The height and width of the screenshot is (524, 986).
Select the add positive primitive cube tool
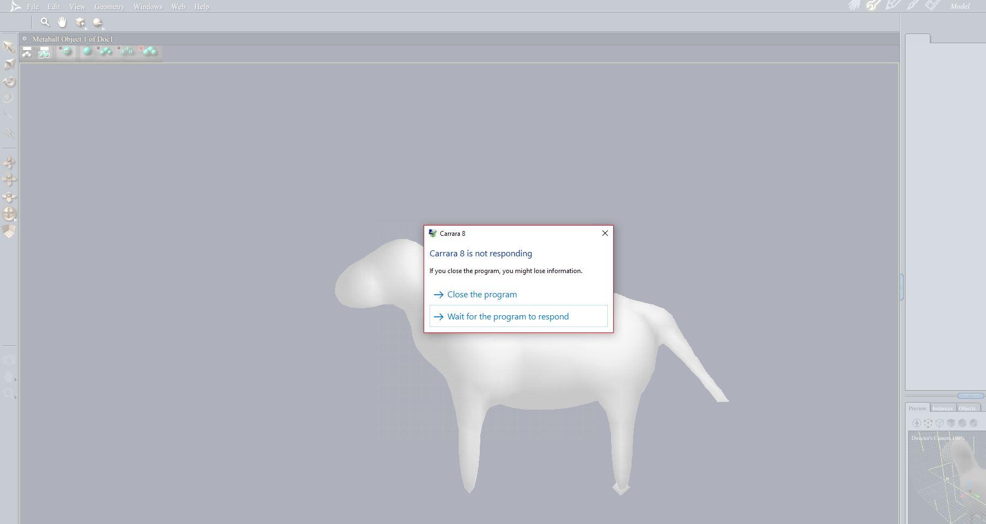coord(80,22)
